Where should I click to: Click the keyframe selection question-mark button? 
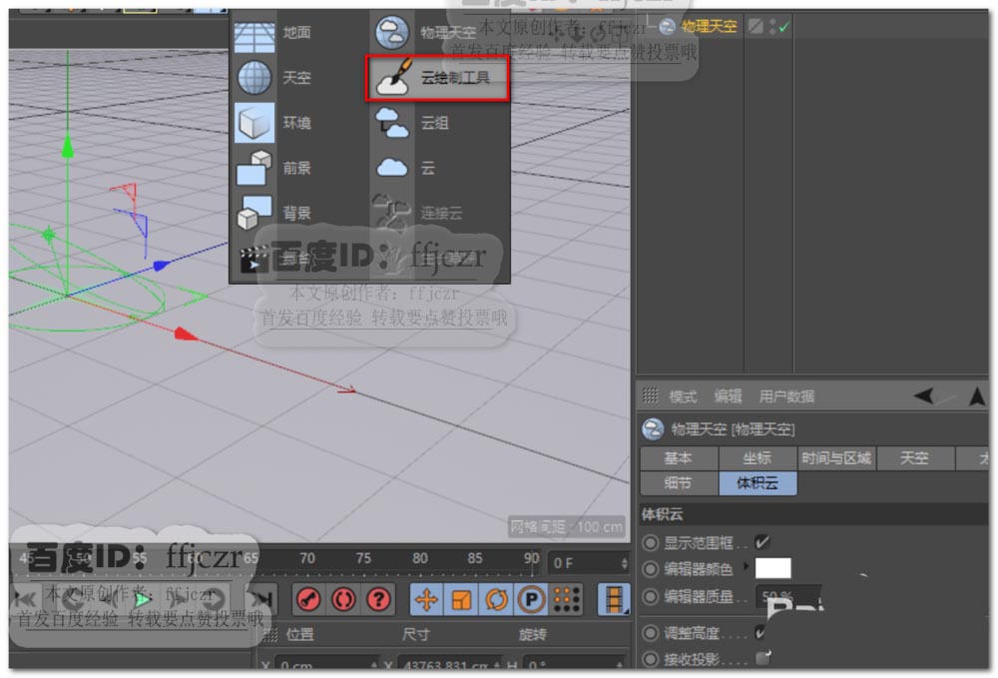(378, 599)
